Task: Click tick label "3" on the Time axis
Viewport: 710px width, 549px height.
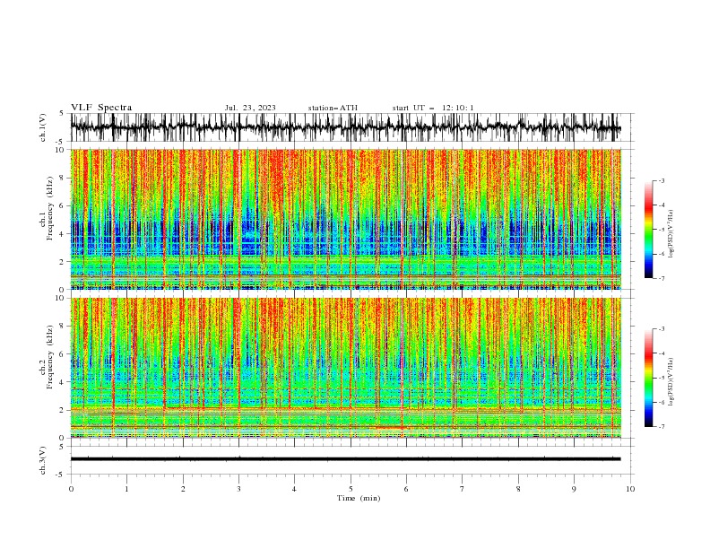Action: (x=238, y=489)
